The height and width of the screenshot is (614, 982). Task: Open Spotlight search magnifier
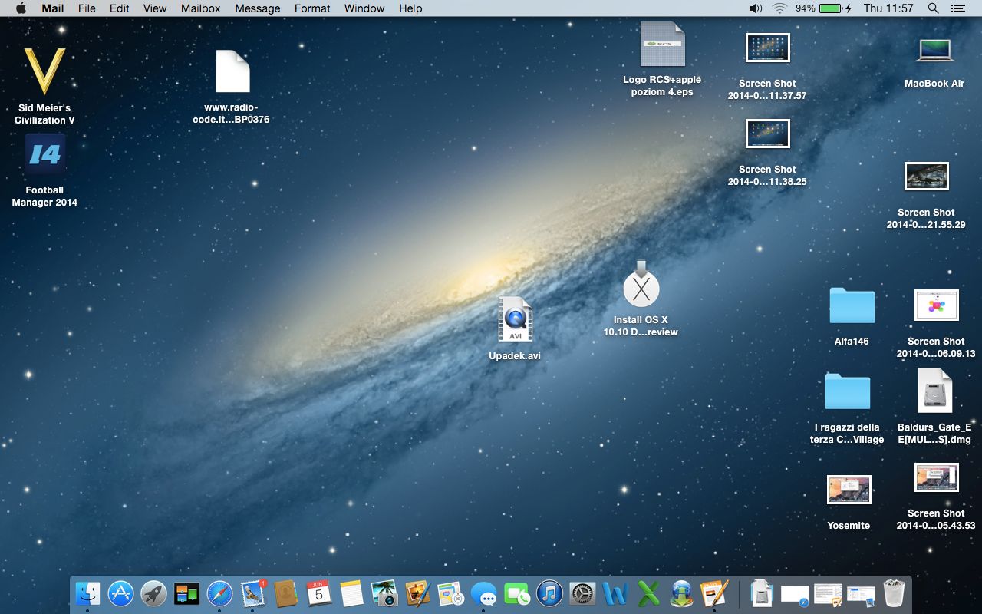click(933, 8)
